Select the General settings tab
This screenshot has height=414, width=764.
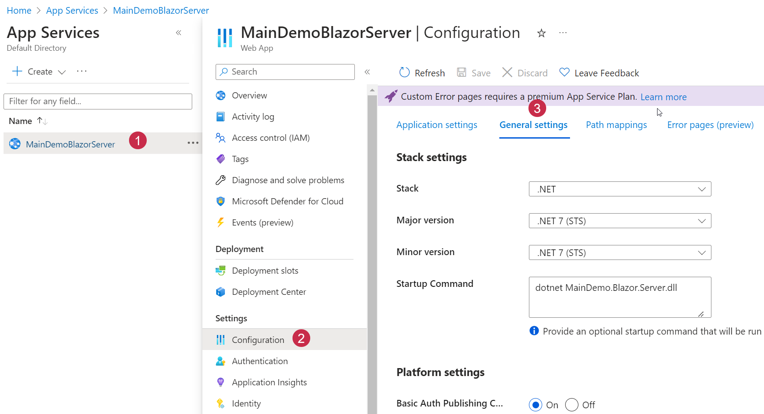tap(533, 125)
